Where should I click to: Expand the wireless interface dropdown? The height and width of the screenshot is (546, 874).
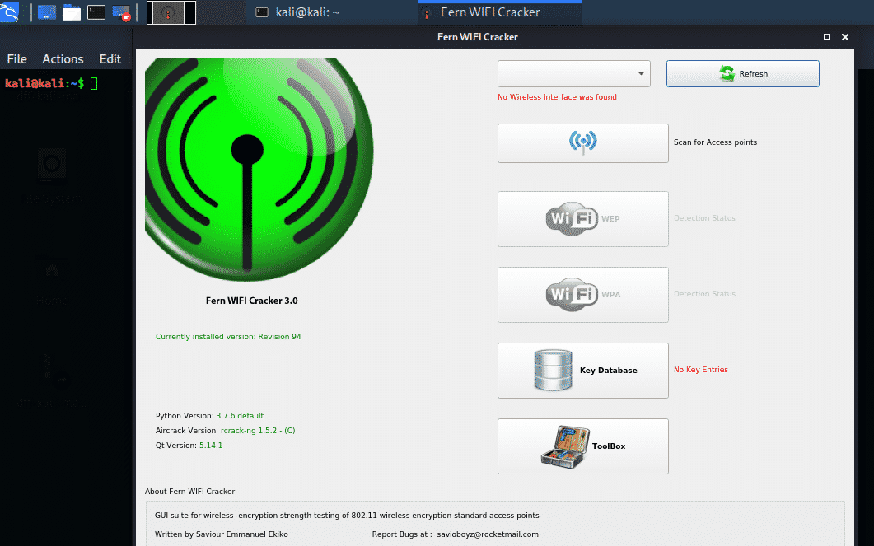[573, 73]
